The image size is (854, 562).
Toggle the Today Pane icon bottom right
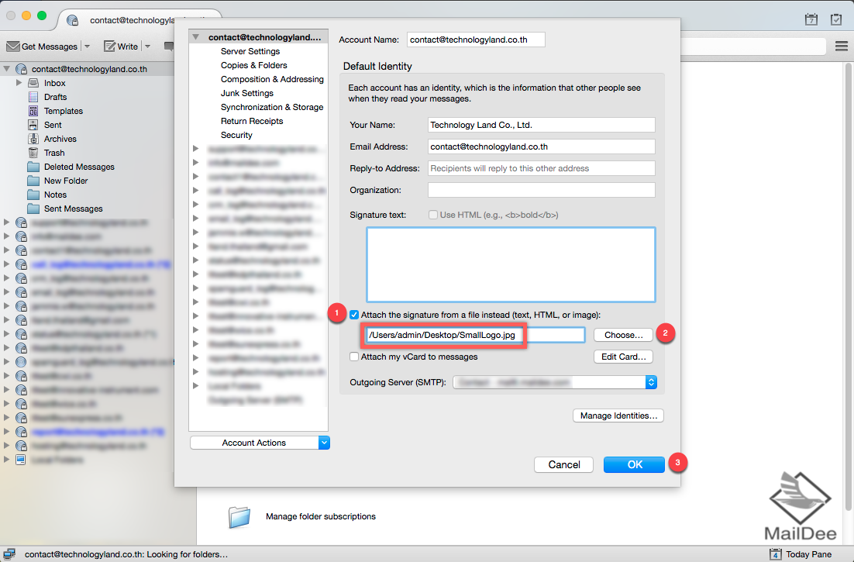[776, 553]
